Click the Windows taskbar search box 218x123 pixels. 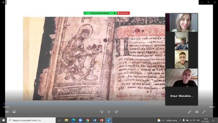tap(31, 120)
